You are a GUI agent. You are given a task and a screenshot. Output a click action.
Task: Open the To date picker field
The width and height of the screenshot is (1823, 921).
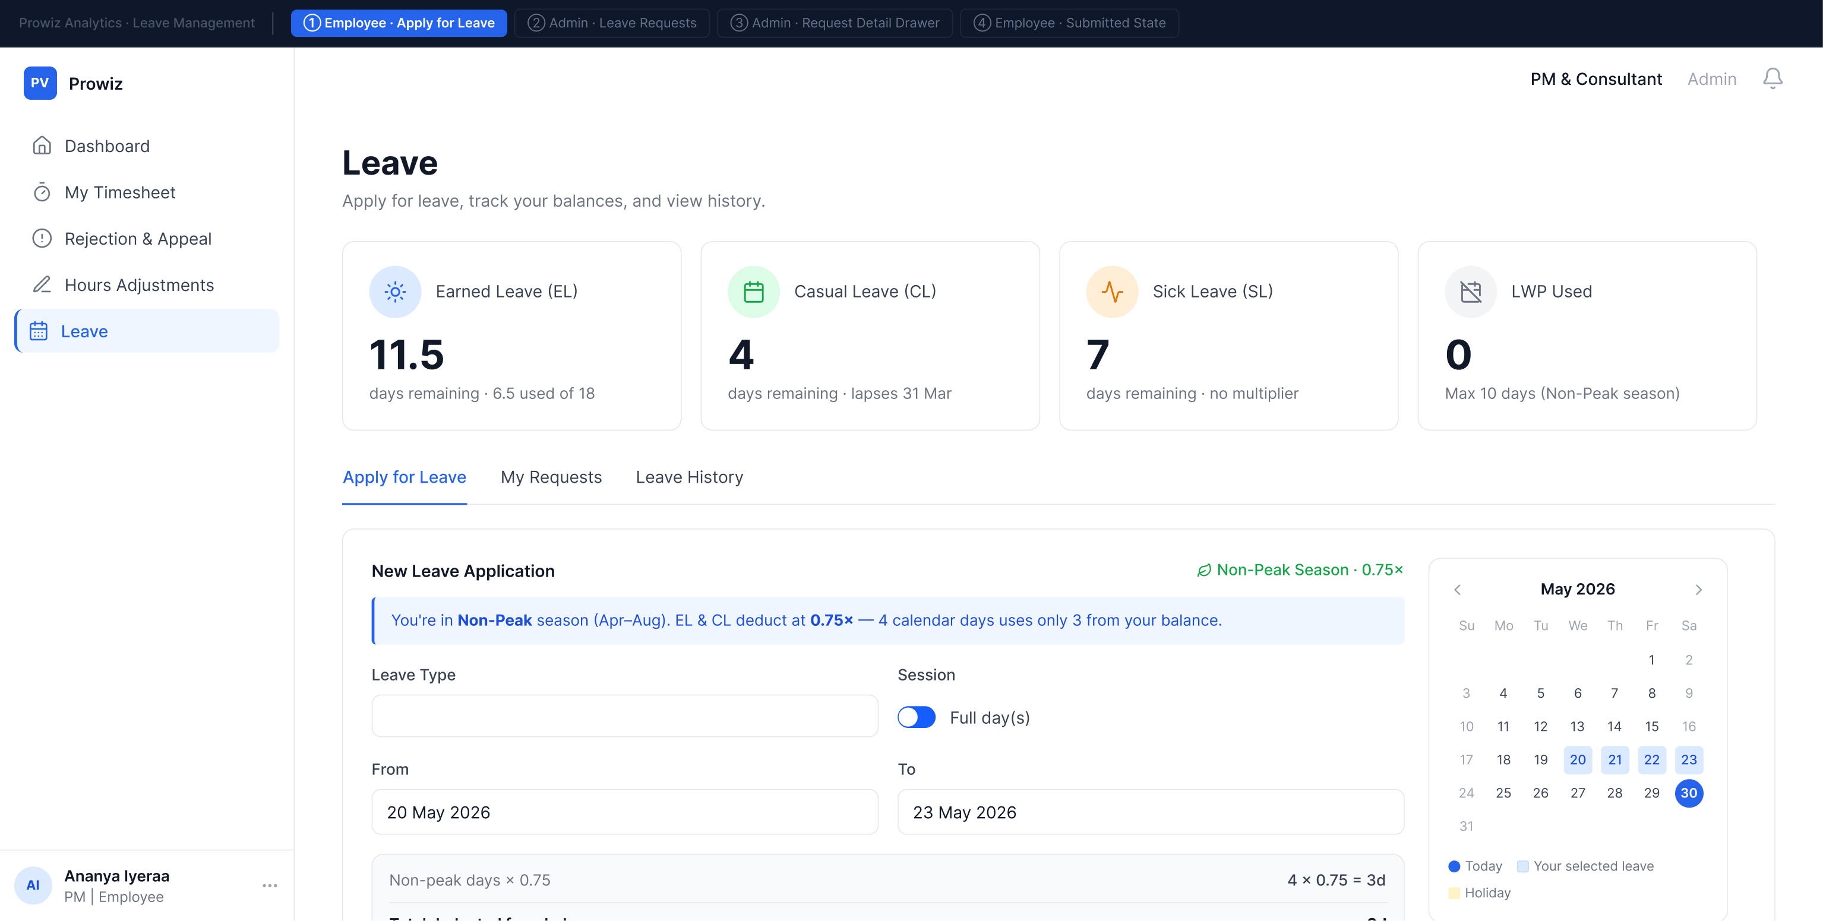coord(1151,812)
